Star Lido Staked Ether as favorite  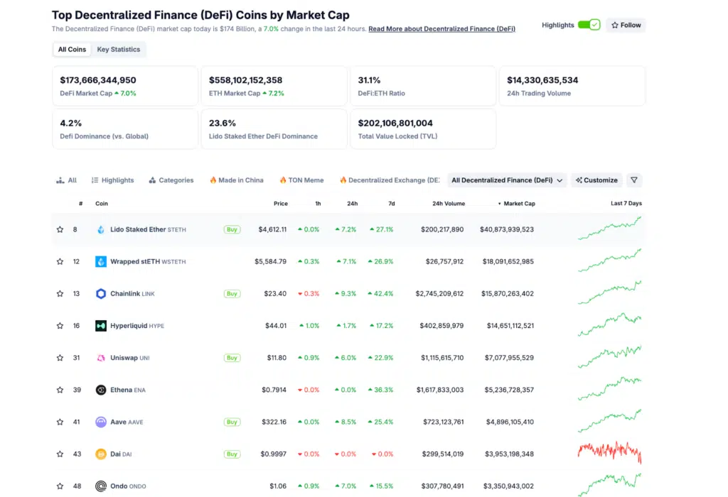[60, 230]
